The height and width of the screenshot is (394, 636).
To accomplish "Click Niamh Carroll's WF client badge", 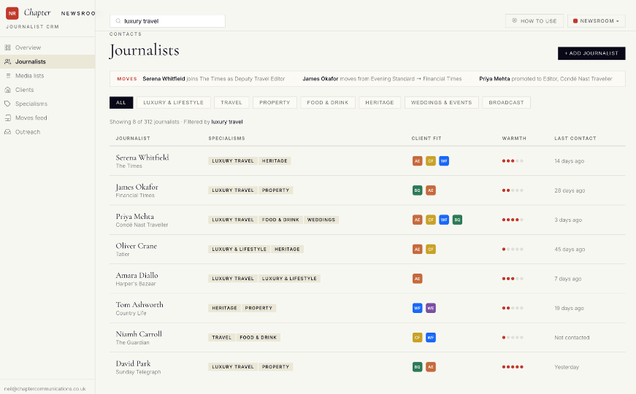I will coord(431,337).
